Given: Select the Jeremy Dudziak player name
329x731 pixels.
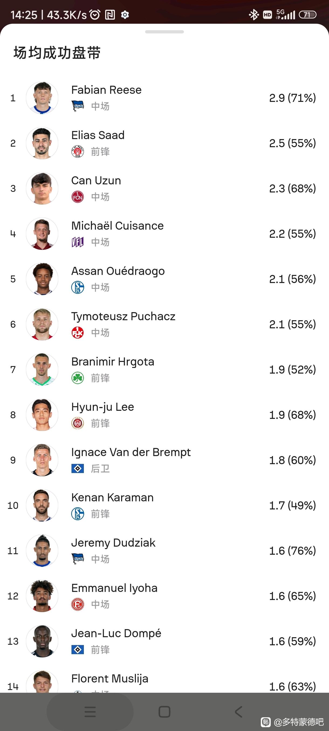Looking at the screenshot, I should point(113,543).
